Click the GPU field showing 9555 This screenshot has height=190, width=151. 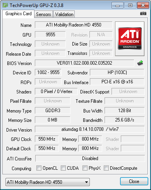click(50, 35)
